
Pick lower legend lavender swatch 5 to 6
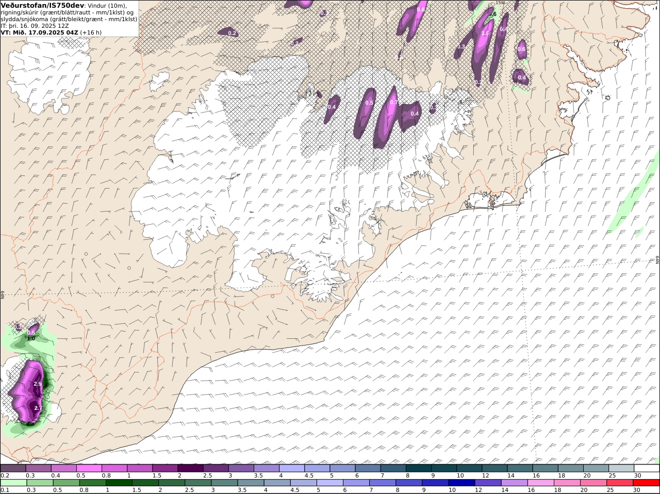coord(330,483)
